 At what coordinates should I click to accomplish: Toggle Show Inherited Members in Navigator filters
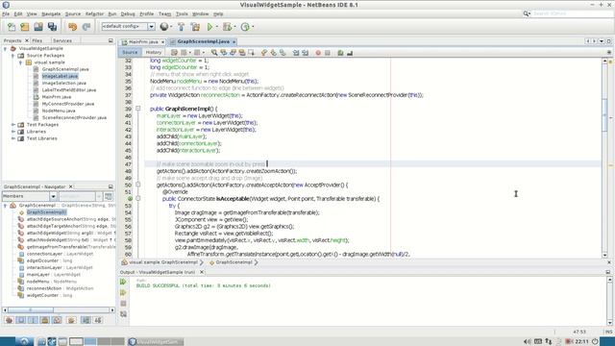(x=9, y=320)
